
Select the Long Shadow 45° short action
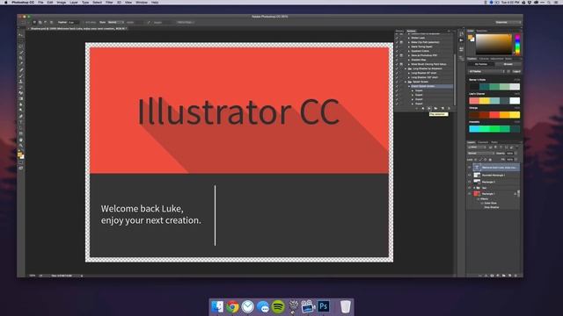coord(425,73)
